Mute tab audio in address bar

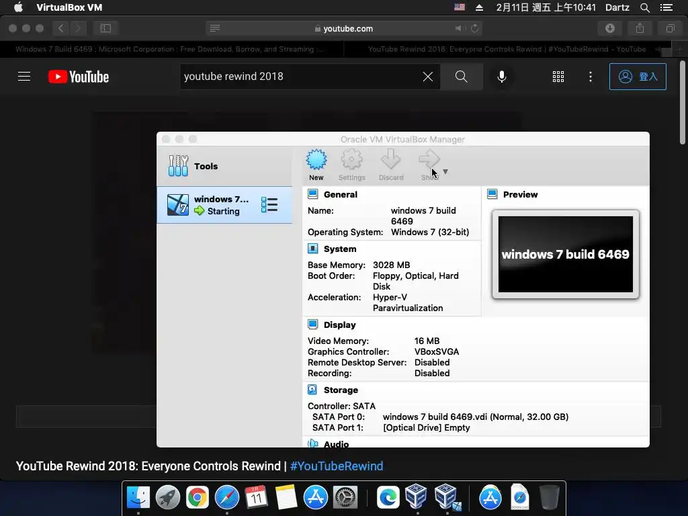(x=458, y=28)
